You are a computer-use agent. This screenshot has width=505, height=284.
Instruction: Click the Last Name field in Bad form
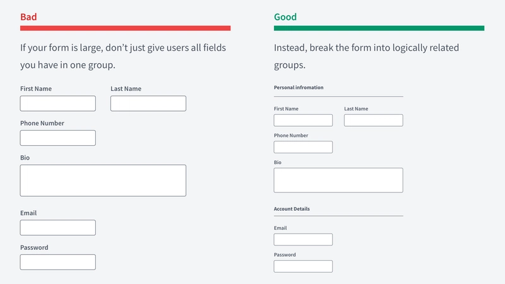click(148, 104)
